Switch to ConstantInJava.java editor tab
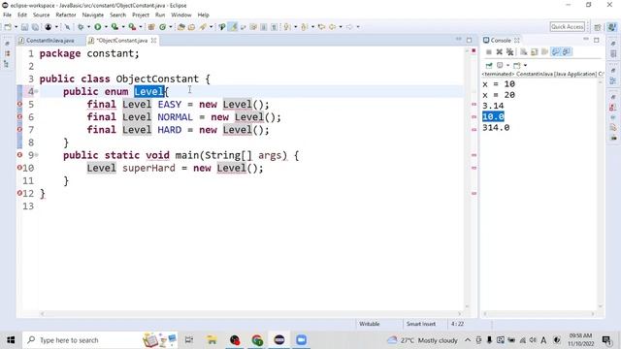621x349 pixels. point(47,41)
